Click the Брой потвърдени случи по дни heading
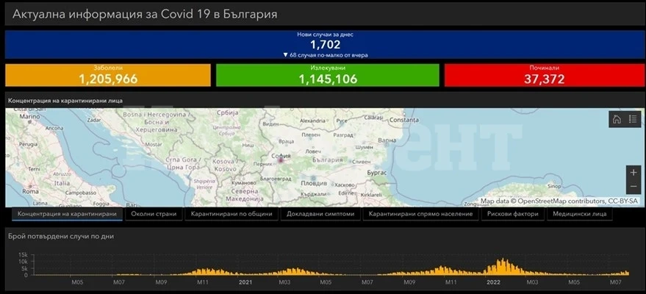Image resolution: width=646 pixels, height=294 pixels. (61, 237)
